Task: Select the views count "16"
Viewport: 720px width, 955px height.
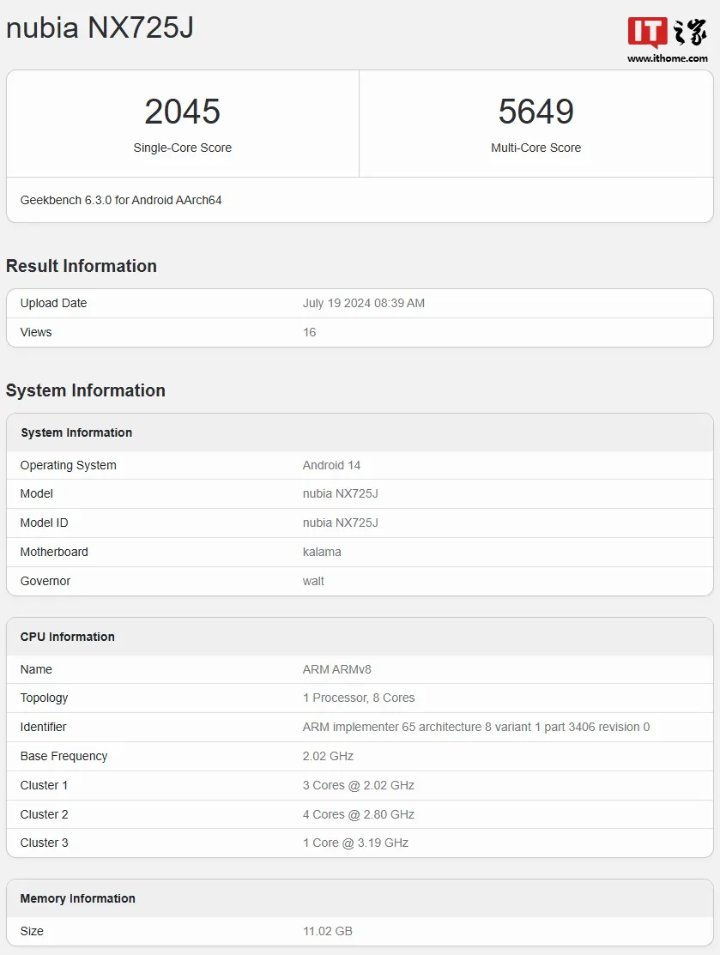Action: pos(310,333)
